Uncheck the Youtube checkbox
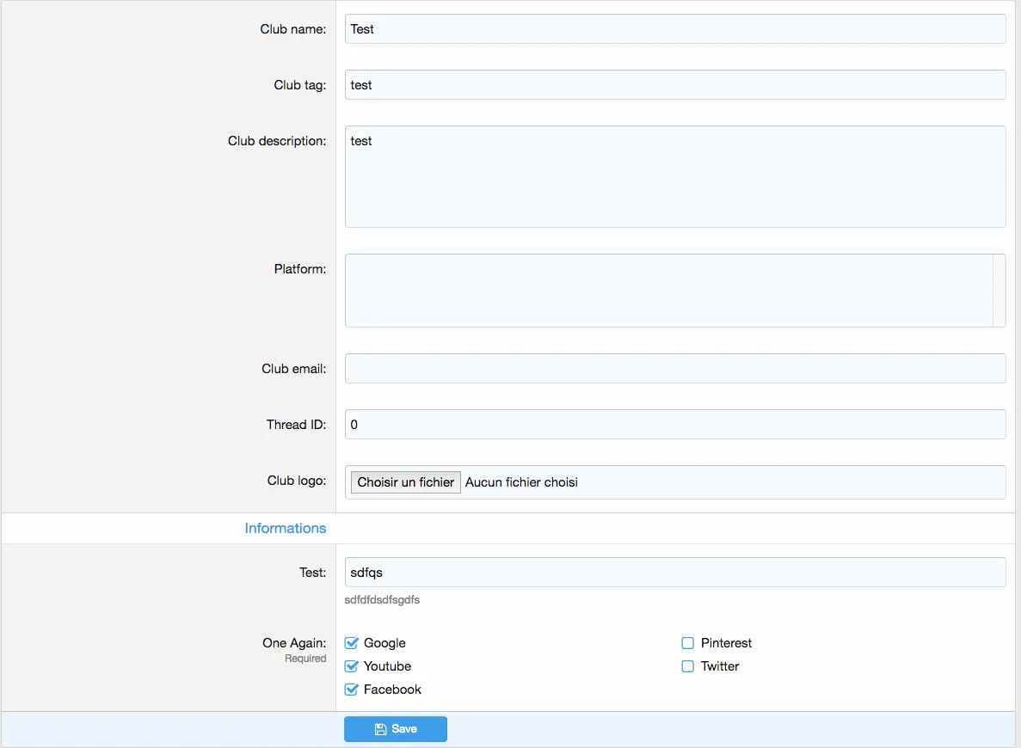The height and width of the screenshot is (748, 1021). coord(351,666)
